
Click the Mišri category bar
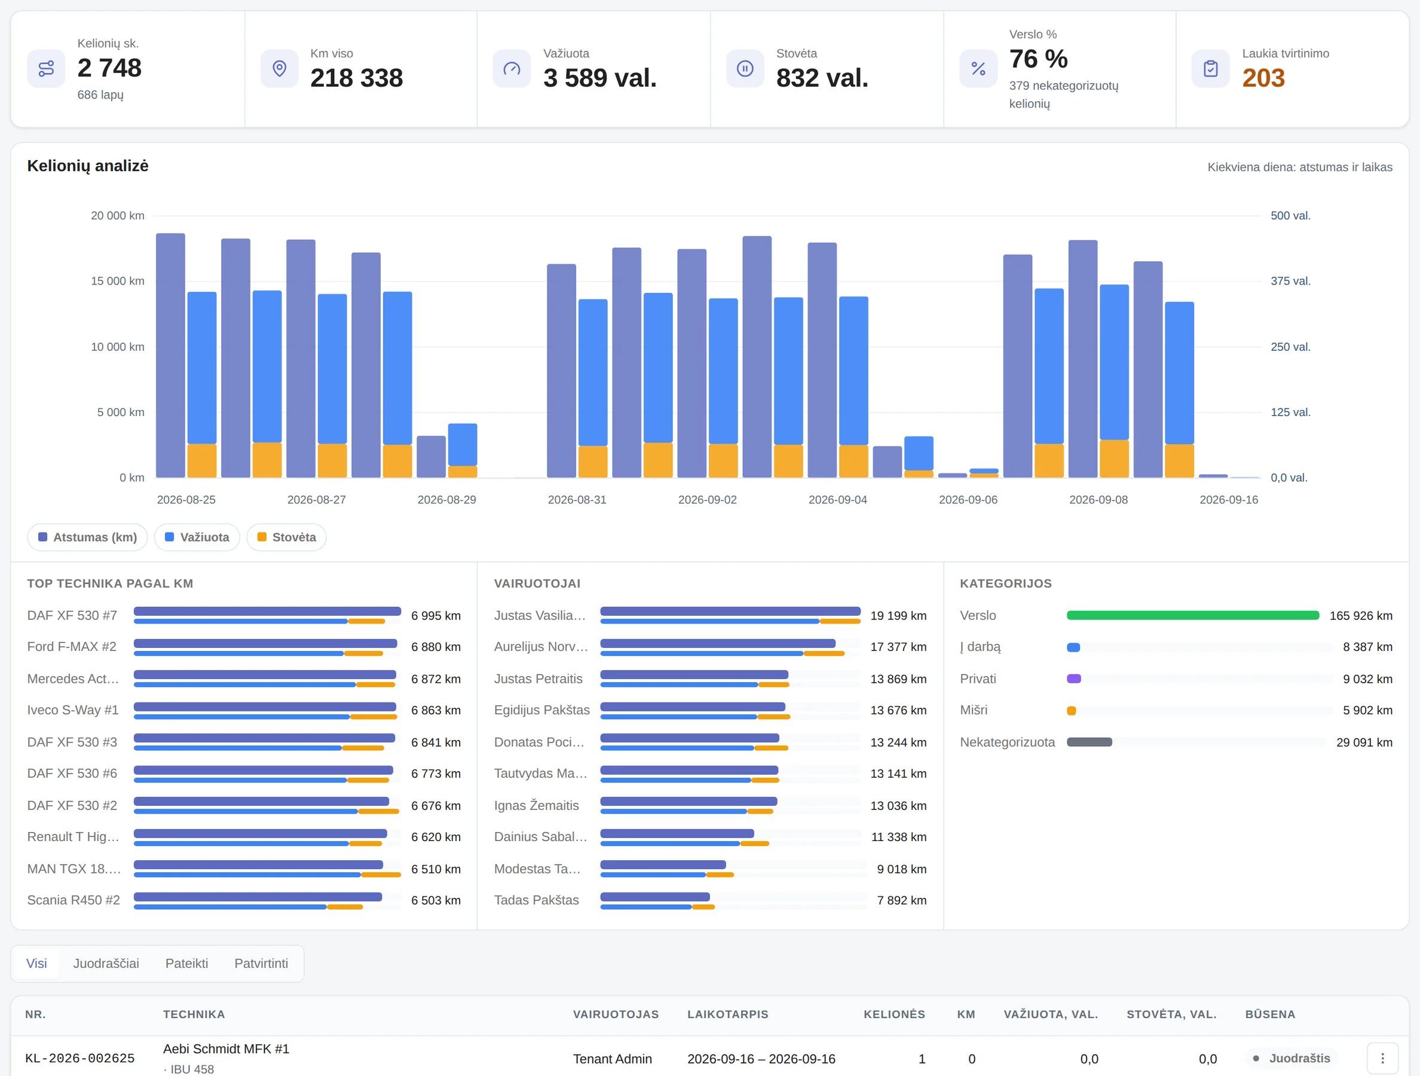1072,711
